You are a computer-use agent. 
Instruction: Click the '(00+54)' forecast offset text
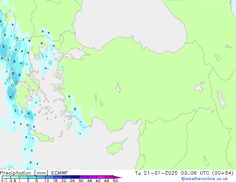click(x=223, y=173)
